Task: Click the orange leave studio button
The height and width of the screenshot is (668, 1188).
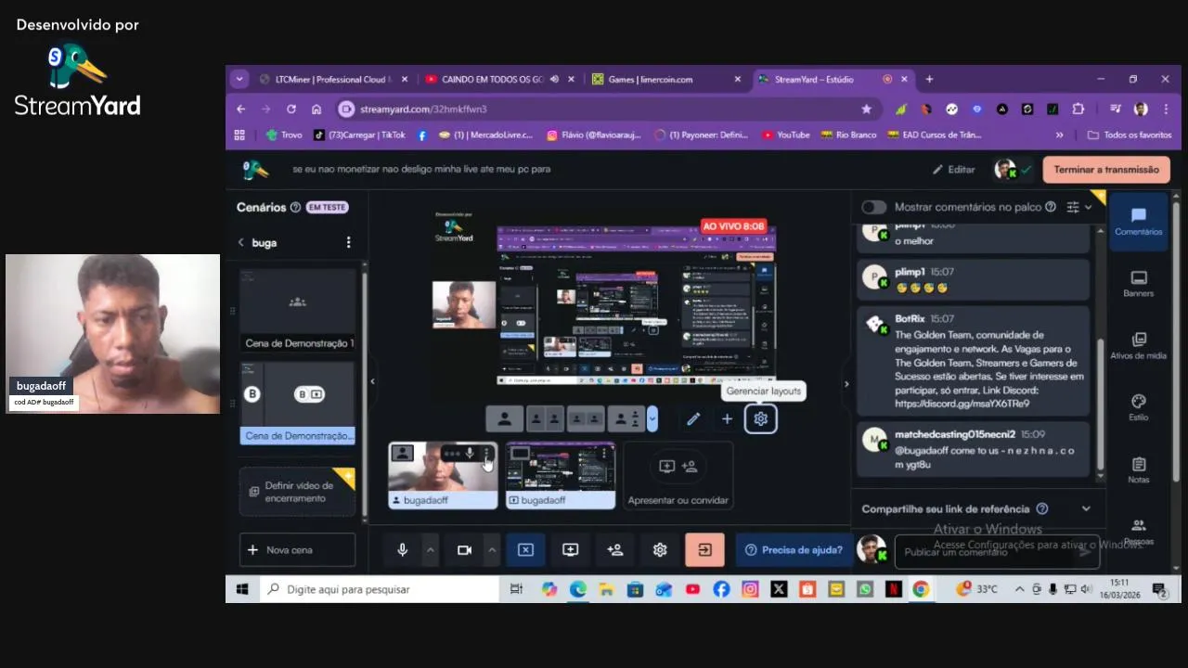Action: point(704,550)
